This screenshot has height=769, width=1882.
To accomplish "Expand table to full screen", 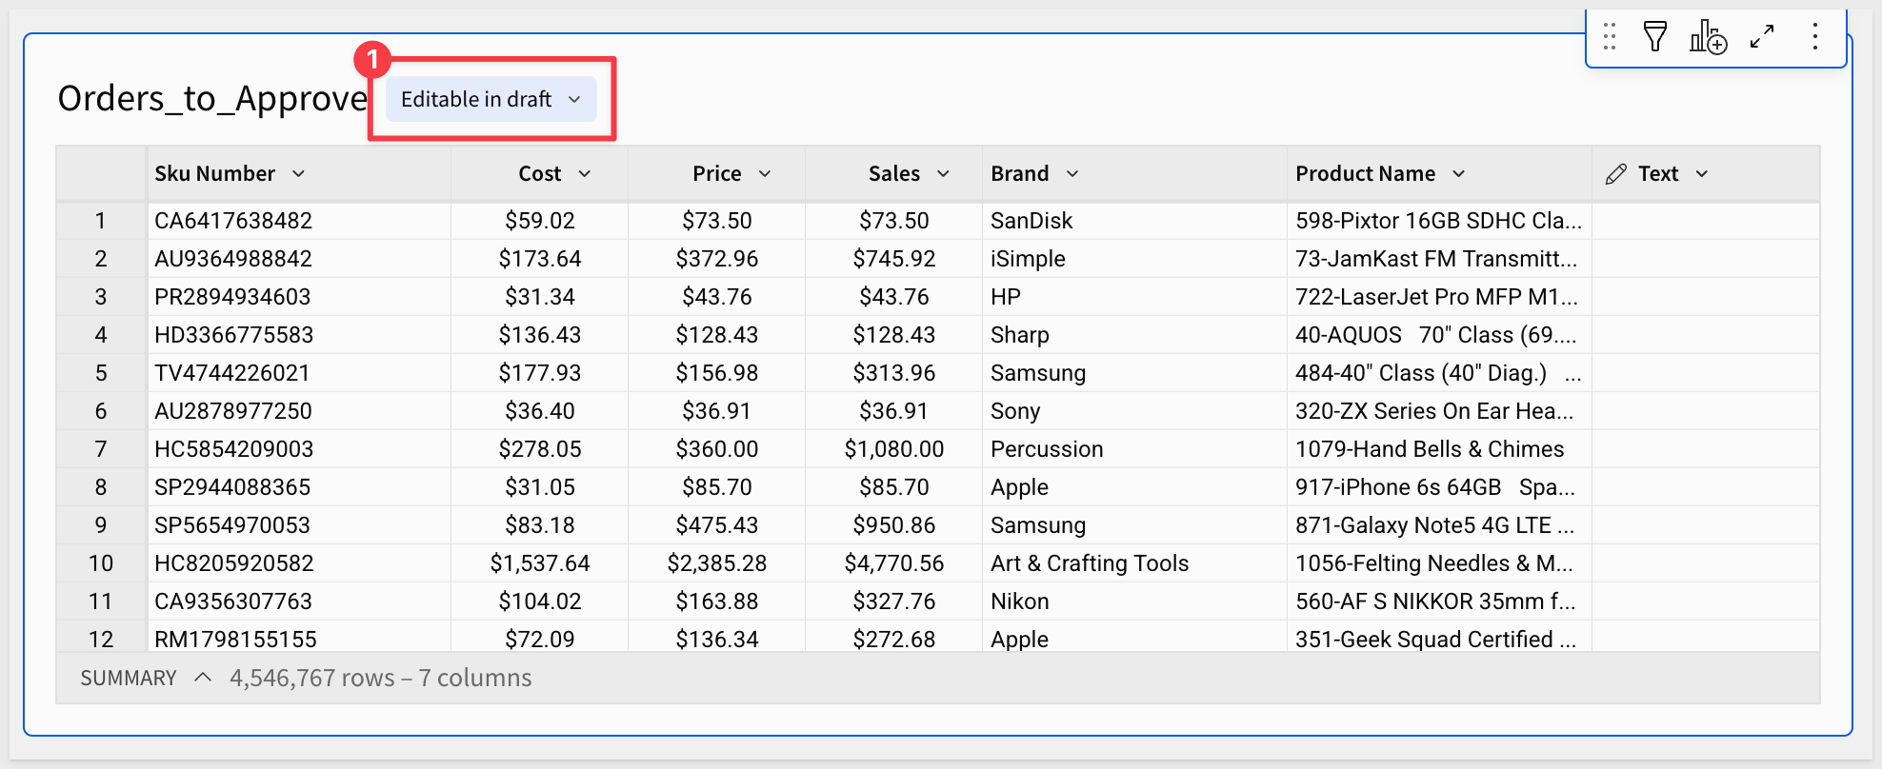I will [1762, 37].
